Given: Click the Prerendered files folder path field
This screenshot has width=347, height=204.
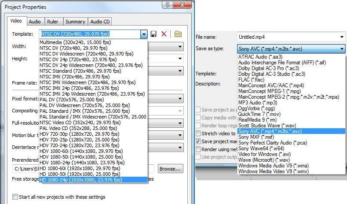Looking at the screenshot, I should [x=83, y=169].
